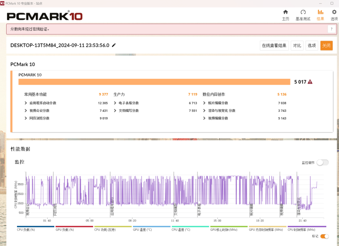Click the orange 关闭 button
The width and height of the screenshot is (339, 246).
coord(326,45)
